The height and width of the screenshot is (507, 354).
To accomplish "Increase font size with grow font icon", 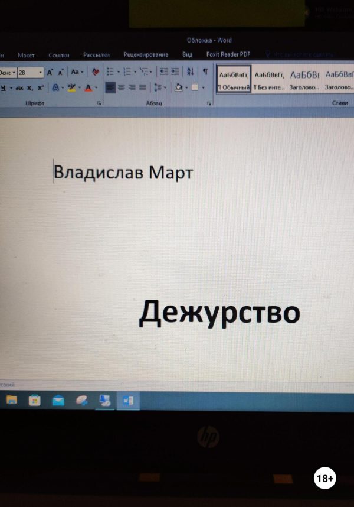I will 50,72.
